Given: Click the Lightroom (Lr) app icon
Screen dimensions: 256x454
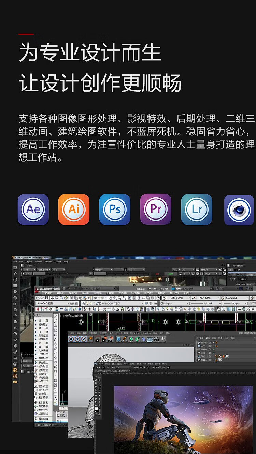Looking at the screenshot, I should [197, 209].
